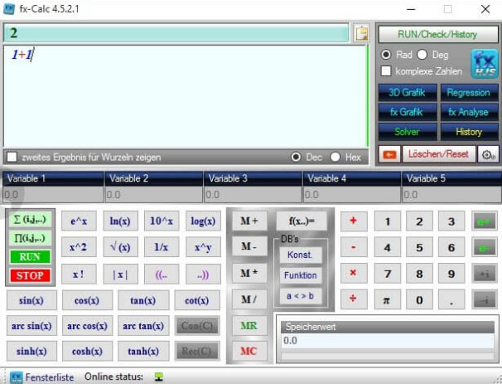Click the Π(i,j,..) product key

[31, 238]
